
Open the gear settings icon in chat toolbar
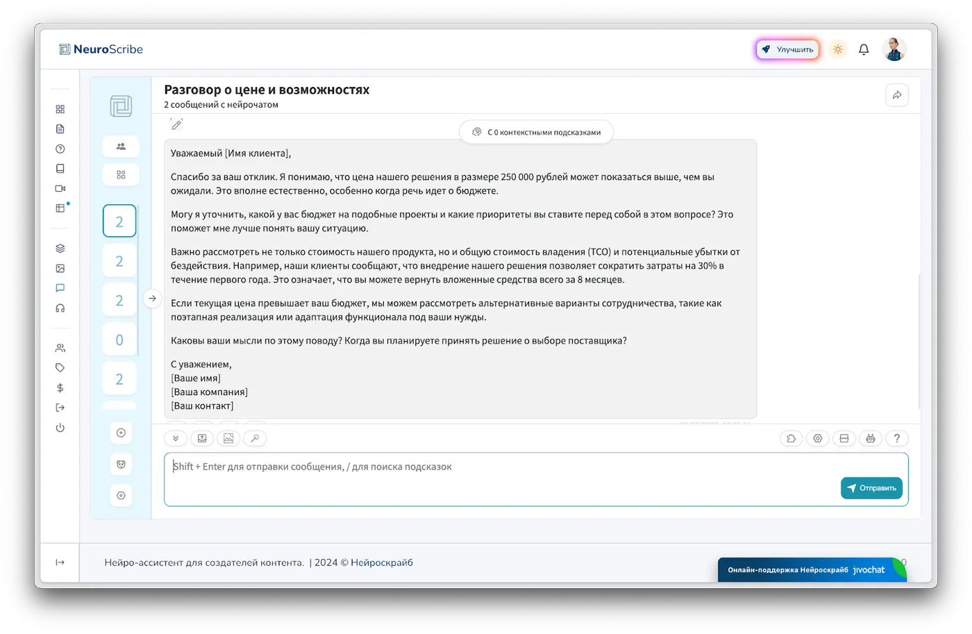818,438
